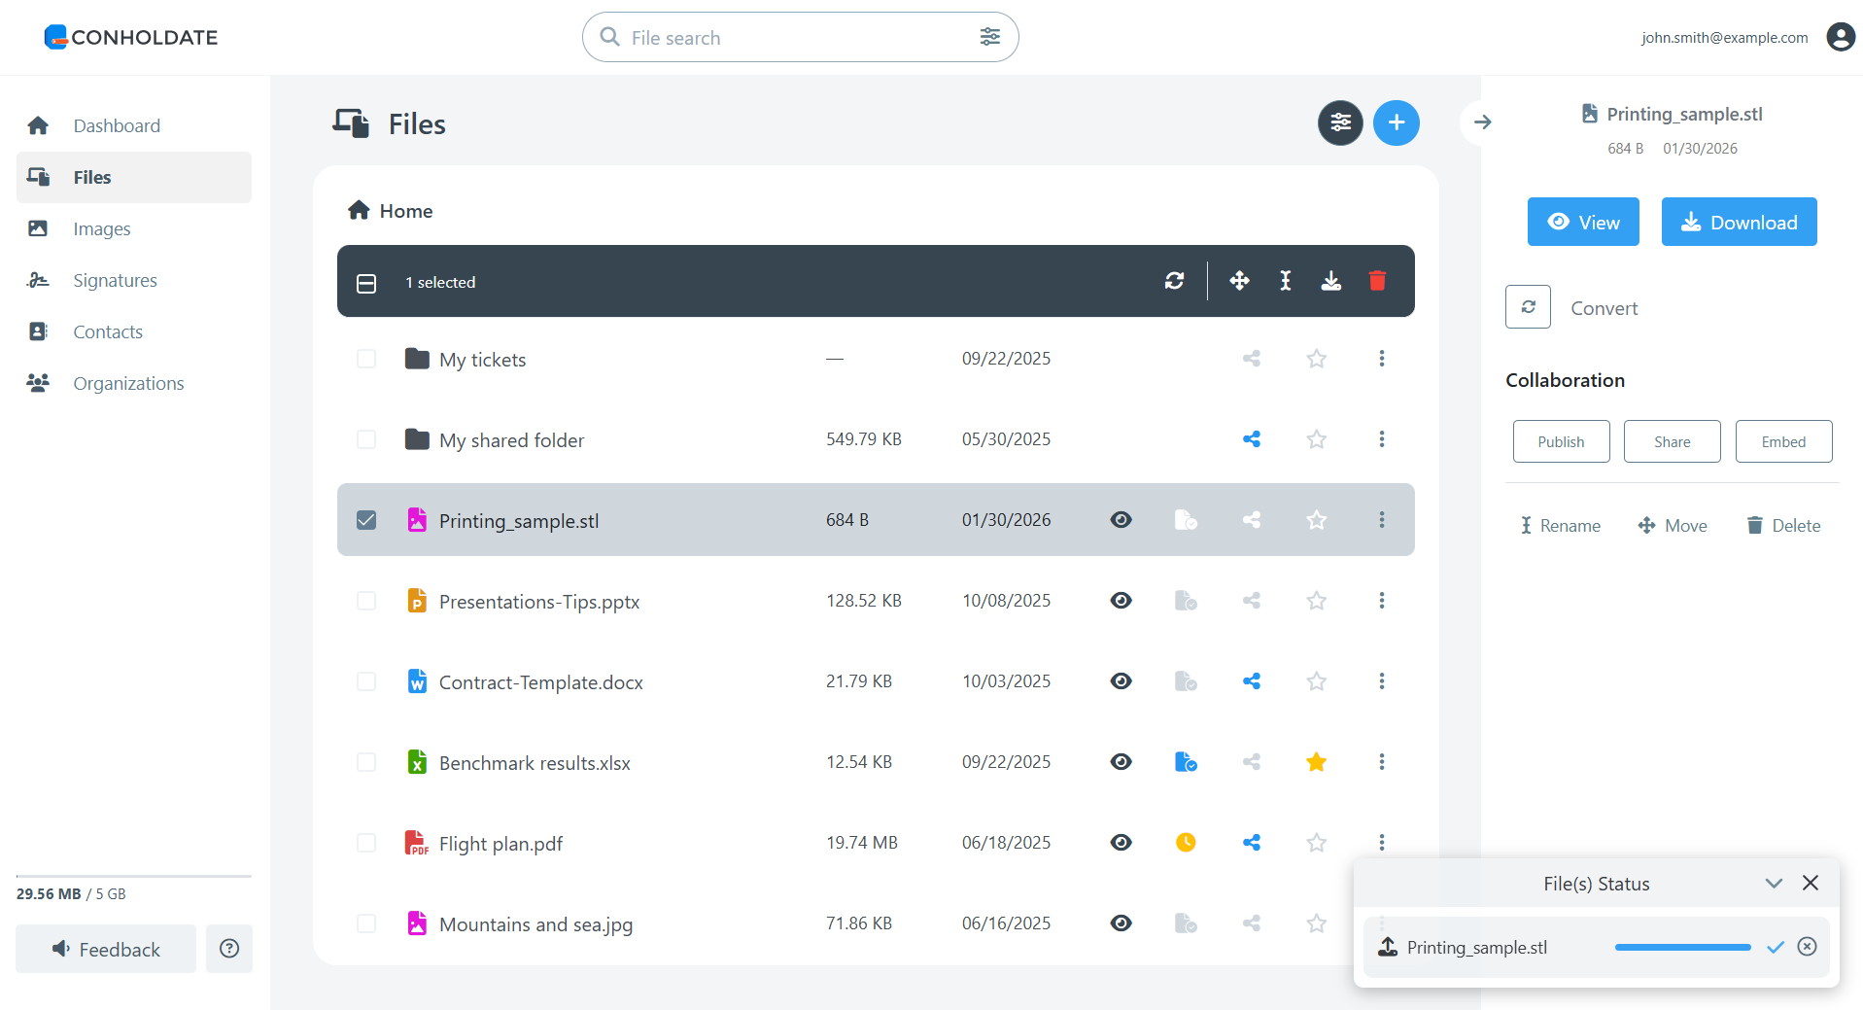Viewport: 1863px width, 1010px height.
Task: Open the three-dot menu for Mountains and sea.jpg
Action: pyautogui.click(x=1382, y=923)
